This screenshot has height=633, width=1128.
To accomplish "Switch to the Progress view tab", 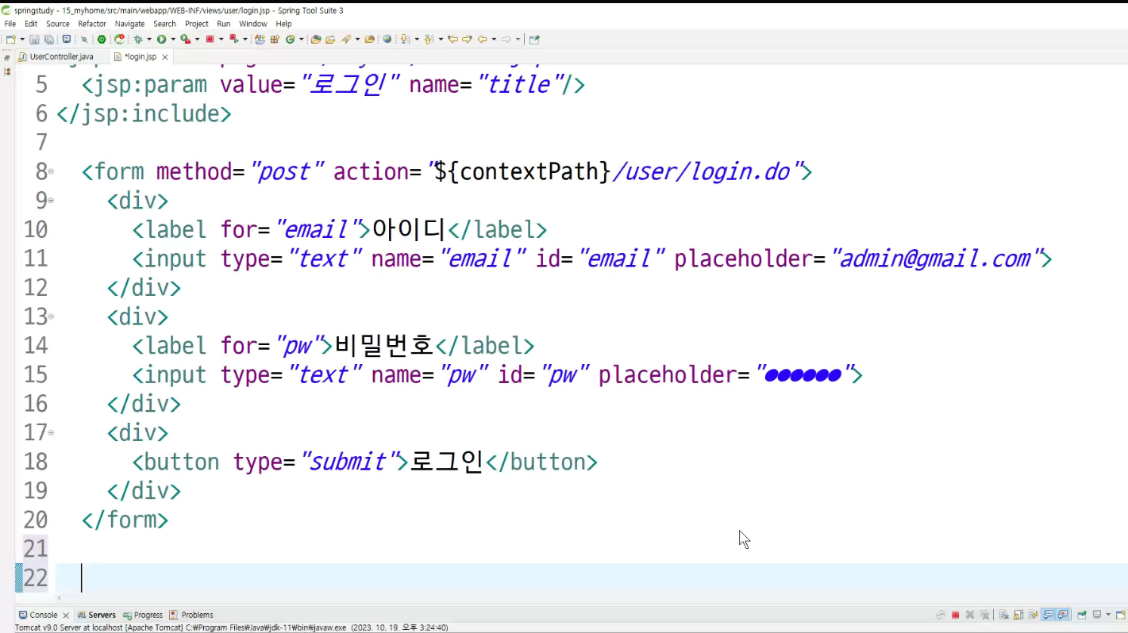I will coord(143,615).
